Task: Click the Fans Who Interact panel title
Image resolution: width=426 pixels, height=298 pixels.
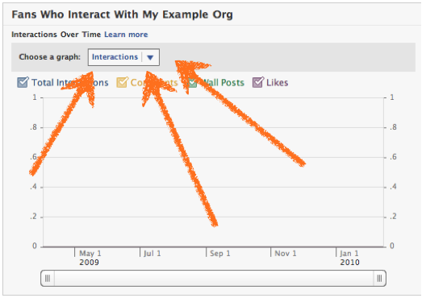Action: coord(123,14)
